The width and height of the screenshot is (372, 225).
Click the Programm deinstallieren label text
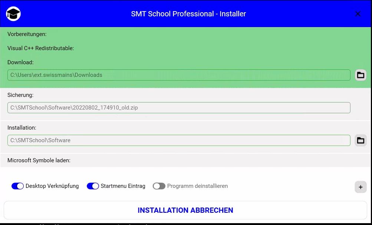(x=197, y=186)
